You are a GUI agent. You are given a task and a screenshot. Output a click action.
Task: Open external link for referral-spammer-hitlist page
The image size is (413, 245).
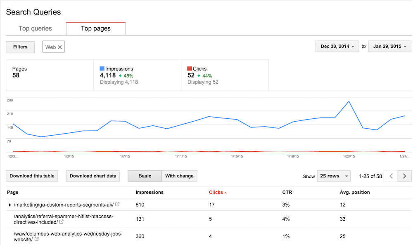62,222
